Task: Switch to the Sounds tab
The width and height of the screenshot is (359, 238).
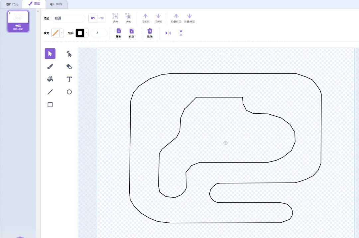Action: click(56, 4)
